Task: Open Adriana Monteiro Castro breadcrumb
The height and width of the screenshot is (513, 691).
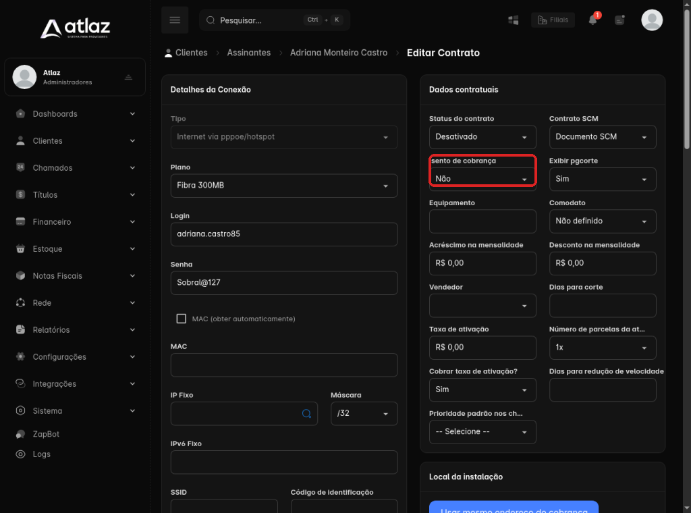Action: (339, 53)
